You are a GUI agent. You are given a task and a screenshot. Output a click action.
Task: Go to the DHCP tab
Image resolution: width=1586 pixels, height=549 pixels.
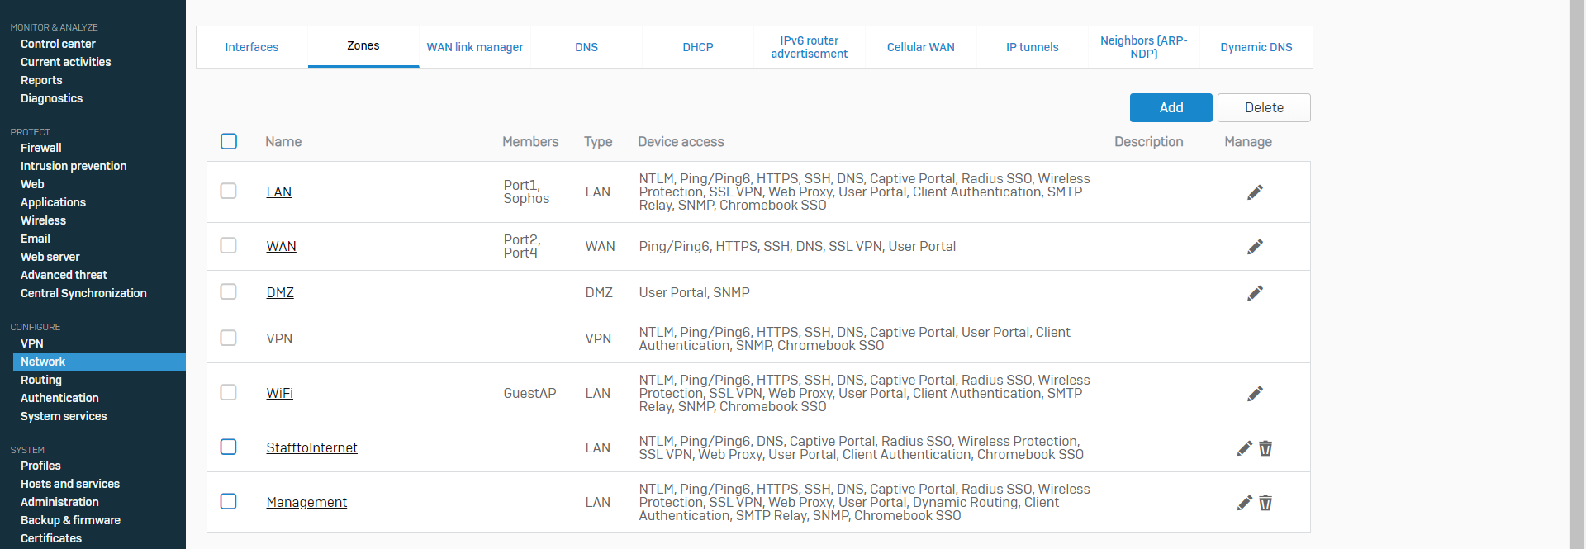tap(697, 47)
